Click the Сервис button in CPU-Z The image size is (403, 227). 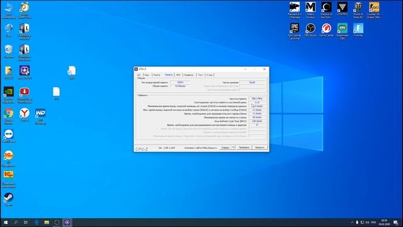click(225, 148)
